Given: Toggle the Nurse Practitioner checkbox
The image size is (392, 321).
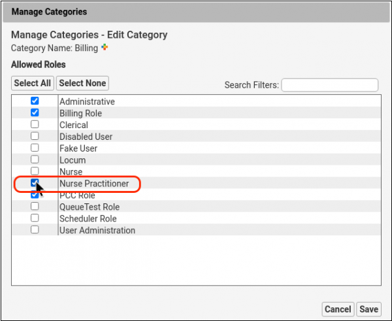Looking at the screenshot, I should tap(35, 183).
